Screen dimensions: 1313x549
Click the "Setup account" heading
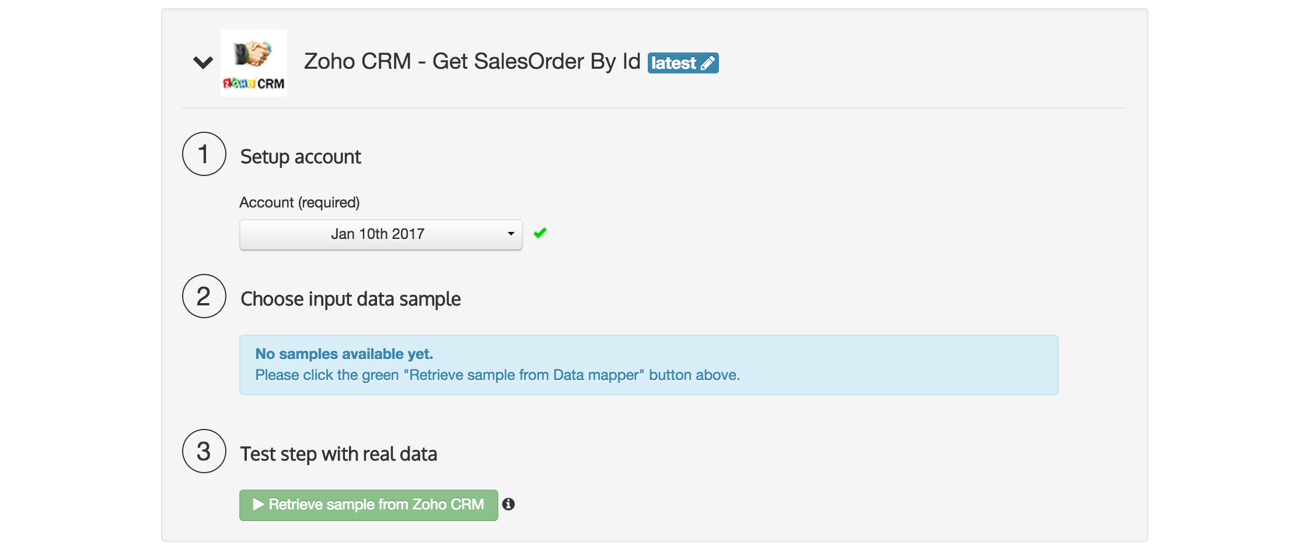(301, 157)
